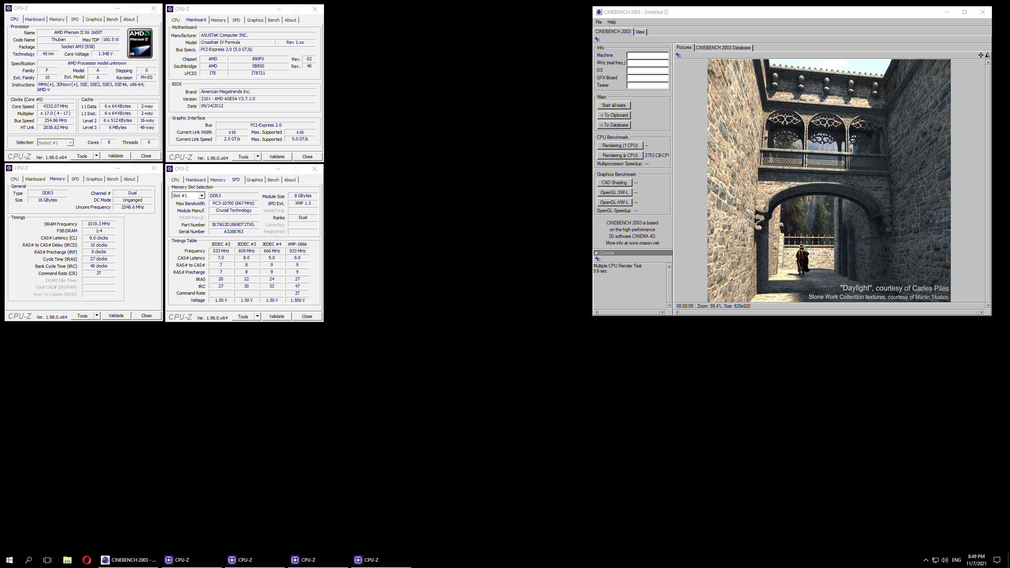Image resolution: width=1010 pixels, height=568 pixels.
Task: Click the Crosshair IV Formula model value
Action: pos(236,42)
